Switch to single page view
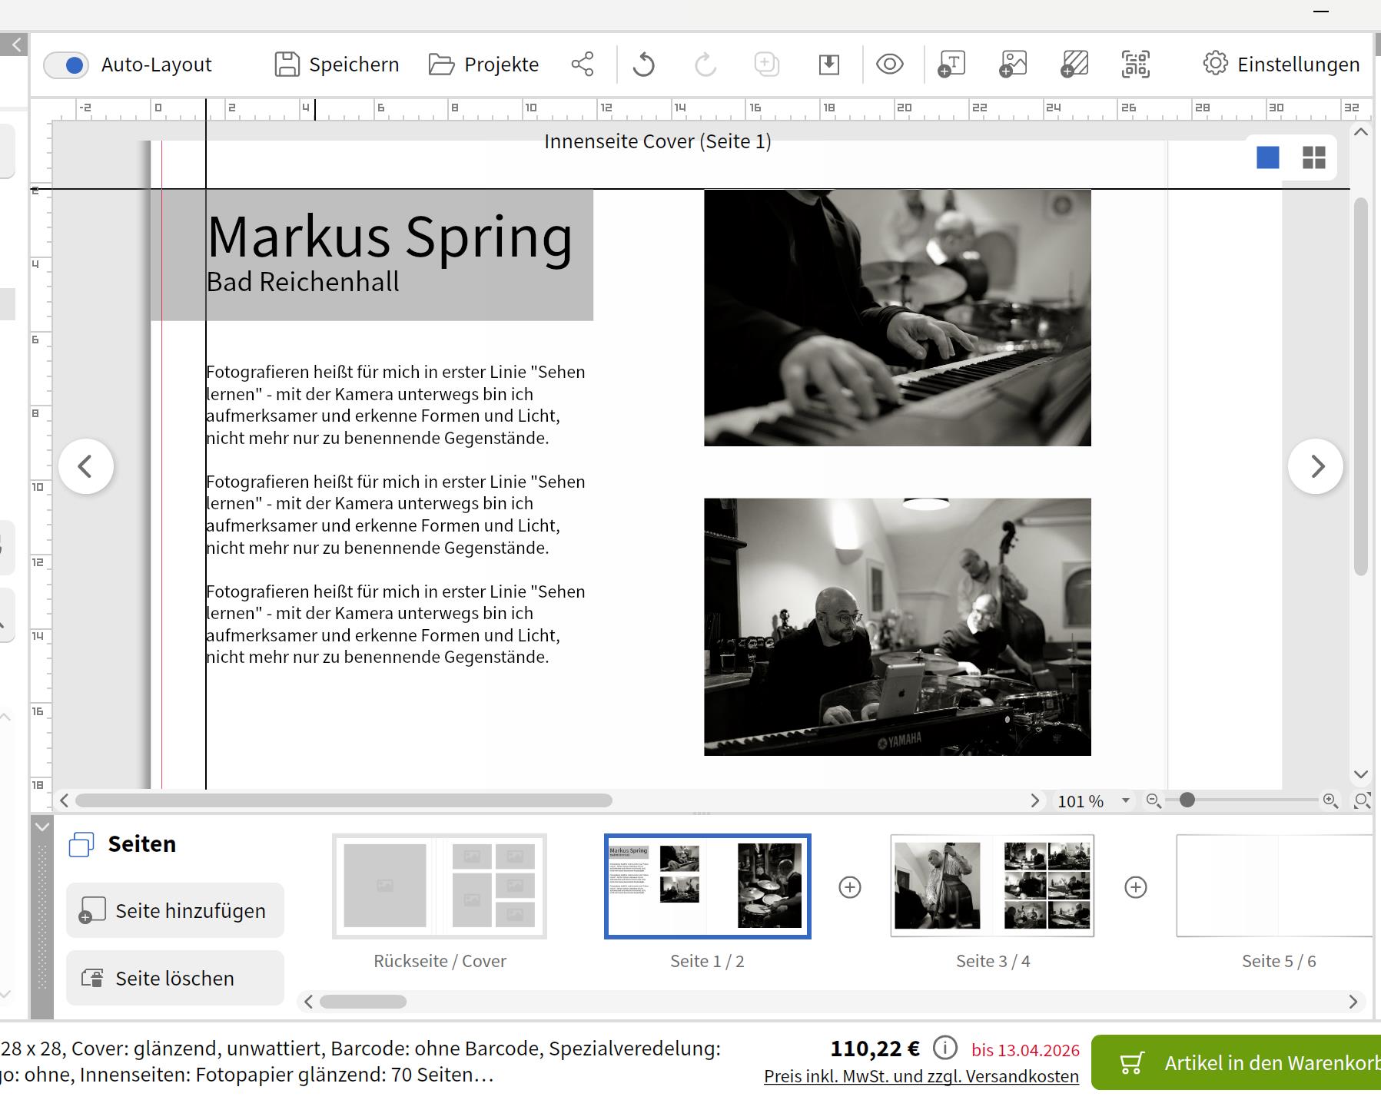The image size is (1381, 1100). pos(1267,157)
